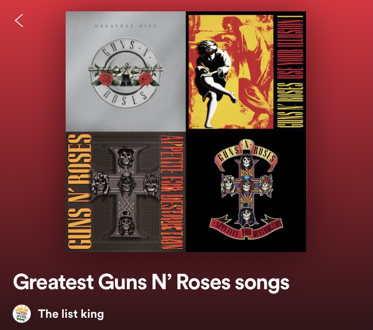Screen dimensions: 373x330
Task: Click The list king crown avatar
Action: 22,314
